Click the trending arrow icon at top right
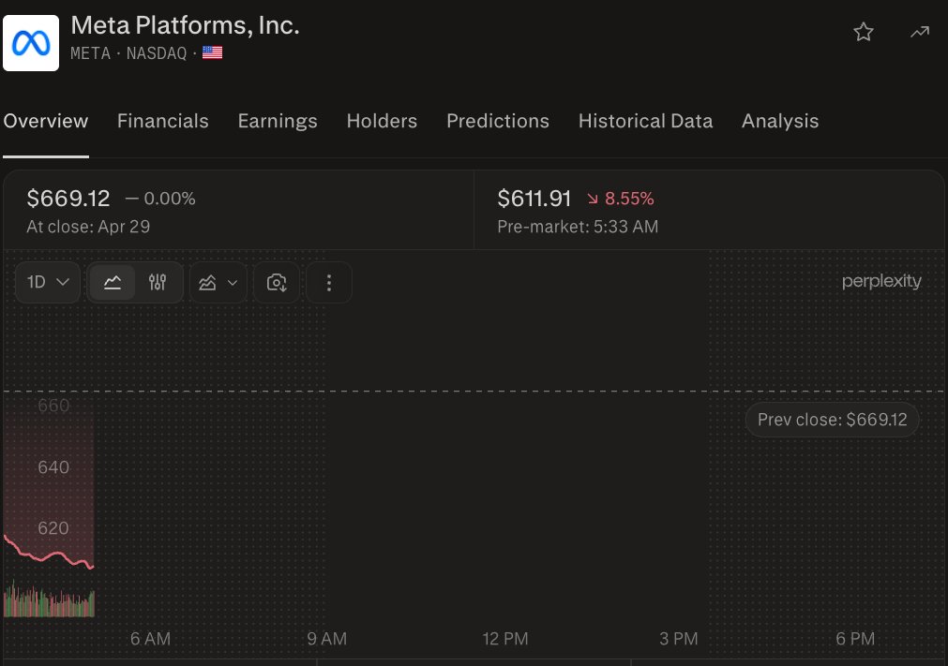Viewport: 948px width, 666px height. coord(920,32)
